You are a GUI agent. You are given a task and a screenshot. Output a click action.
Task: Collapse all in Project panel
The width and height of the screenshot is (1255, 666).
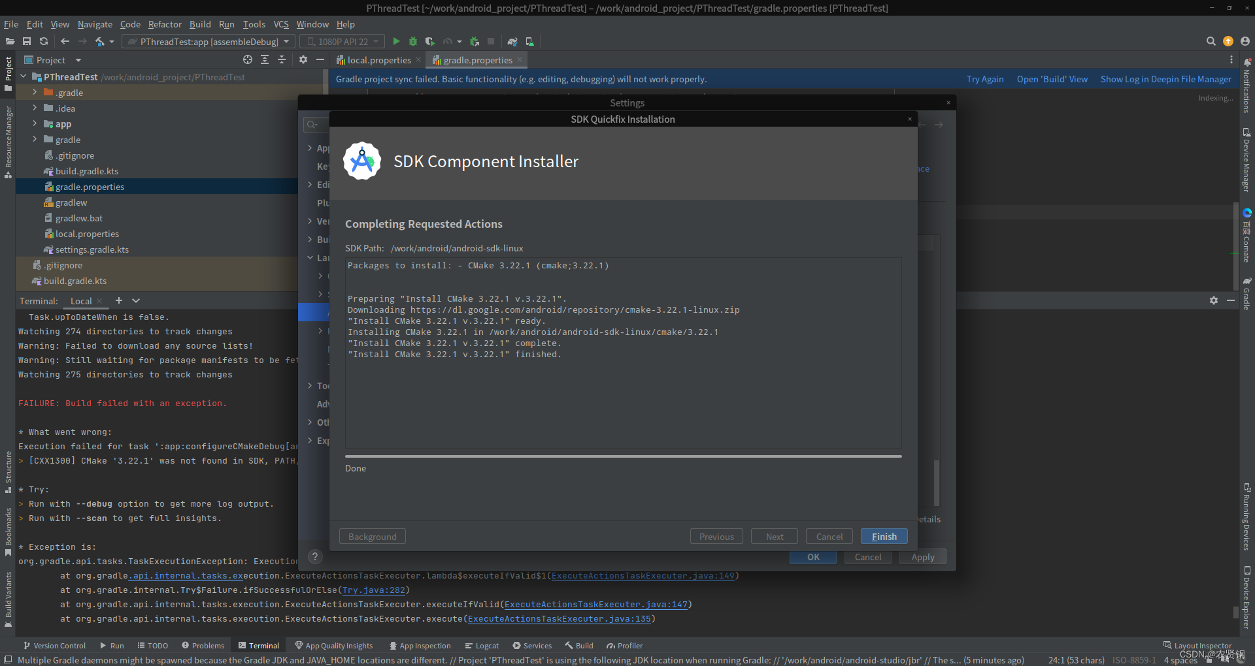[282, 59]
